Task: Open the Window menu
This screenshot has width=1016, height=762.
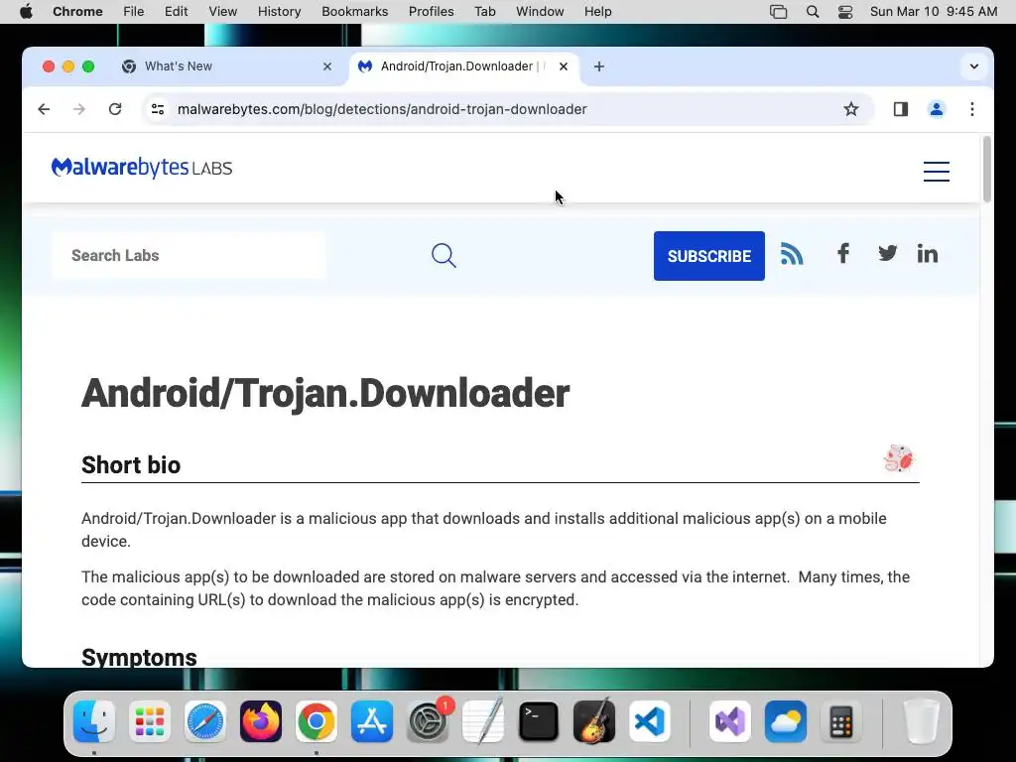Action: click(x=540, y=12)
